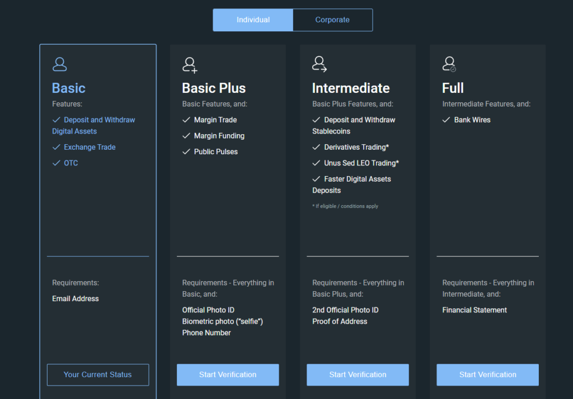Select the Basic heading text
This screenshot has height=399, width=573.
(x=69, y=88)
